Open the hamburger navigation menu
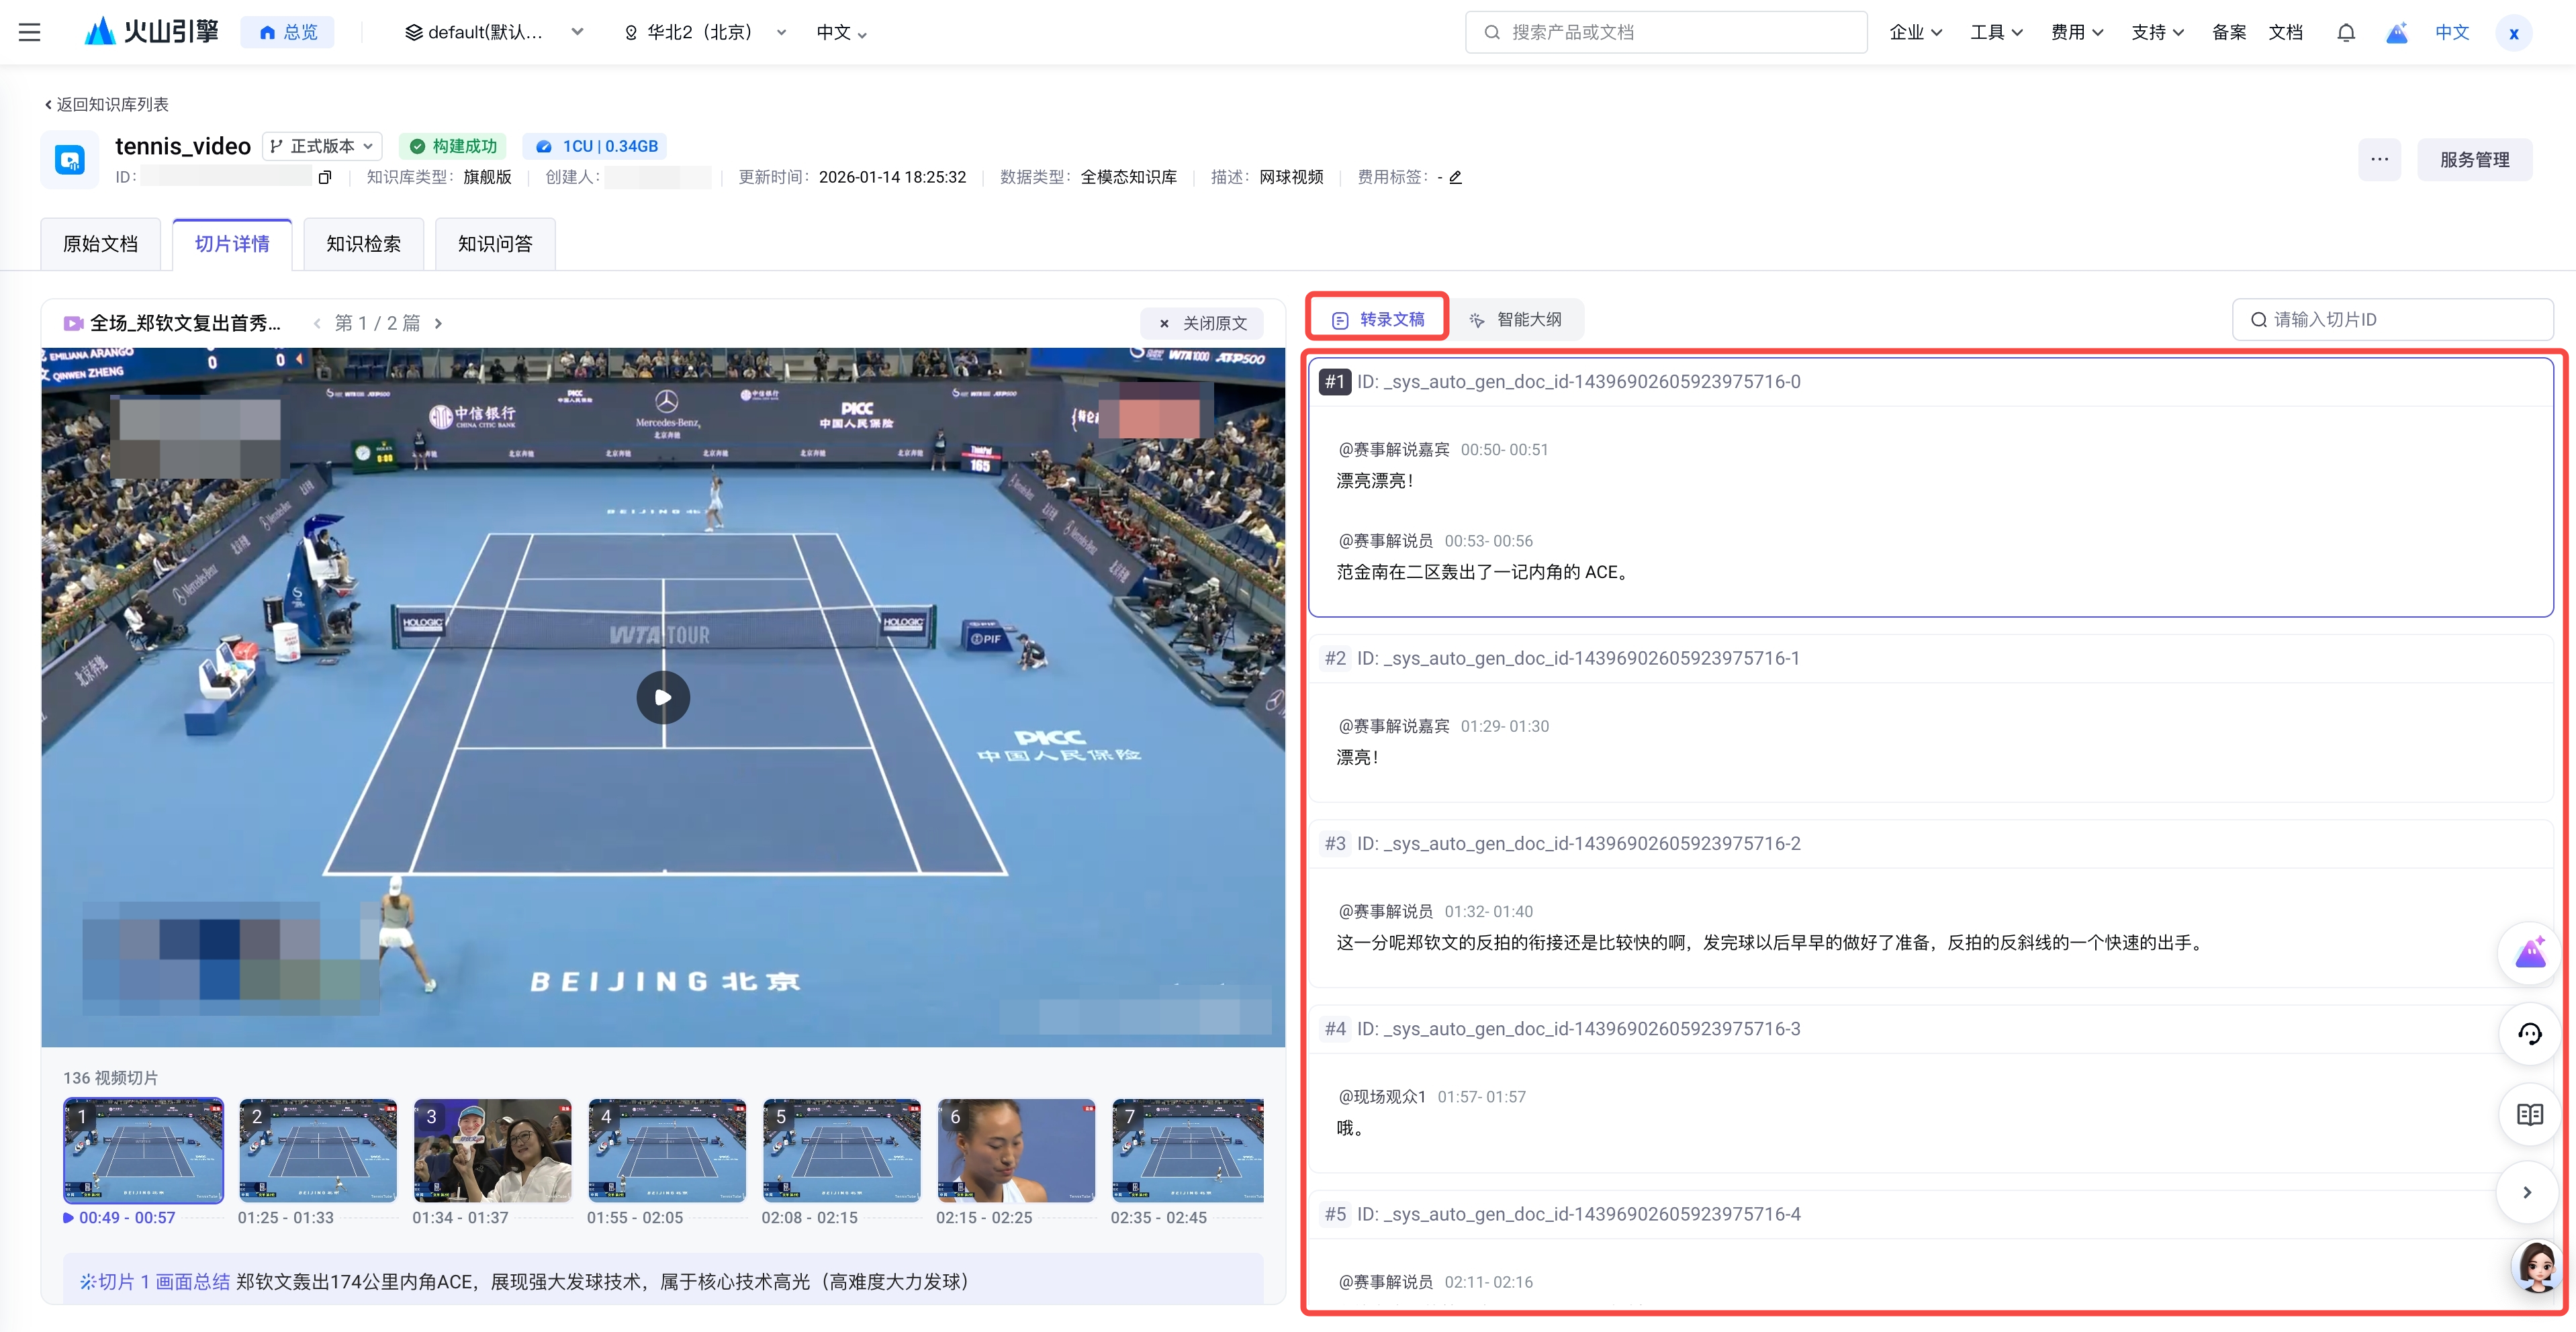The image size is (2576, 1332). tap(30, 32)
